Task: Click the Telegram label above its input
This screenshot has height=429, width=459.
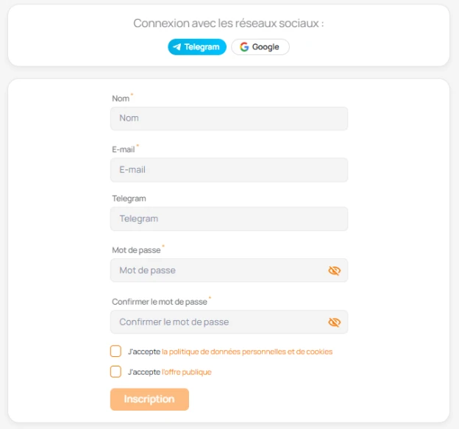Action: (x=129, y=199)
